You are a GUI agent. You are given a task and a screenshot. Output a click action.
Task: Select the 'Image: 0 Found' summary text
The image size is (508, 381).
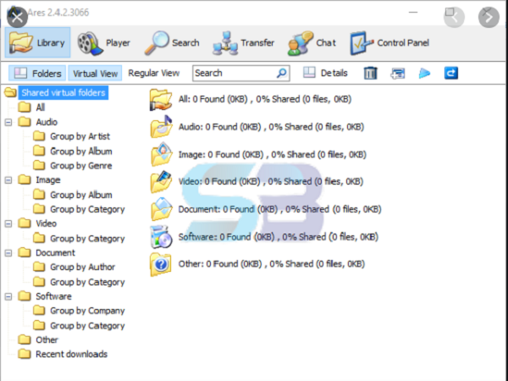pos(272,155)
